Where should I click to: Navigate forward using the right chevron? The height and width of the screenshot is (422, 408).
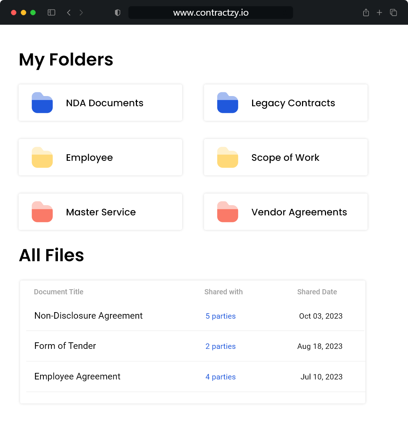pyautogui.click(x=81, y=12)
